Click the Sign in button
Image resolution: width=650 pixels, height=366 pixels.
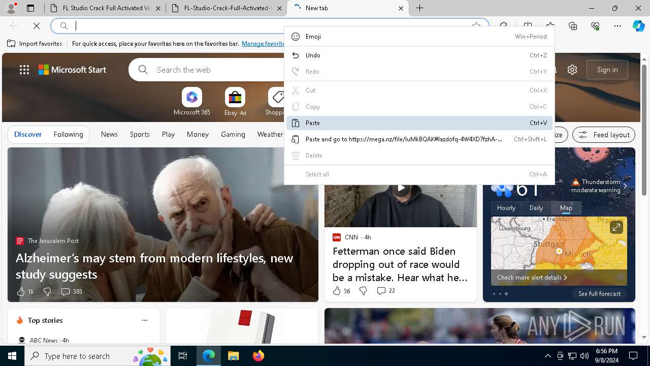point(607,70)
